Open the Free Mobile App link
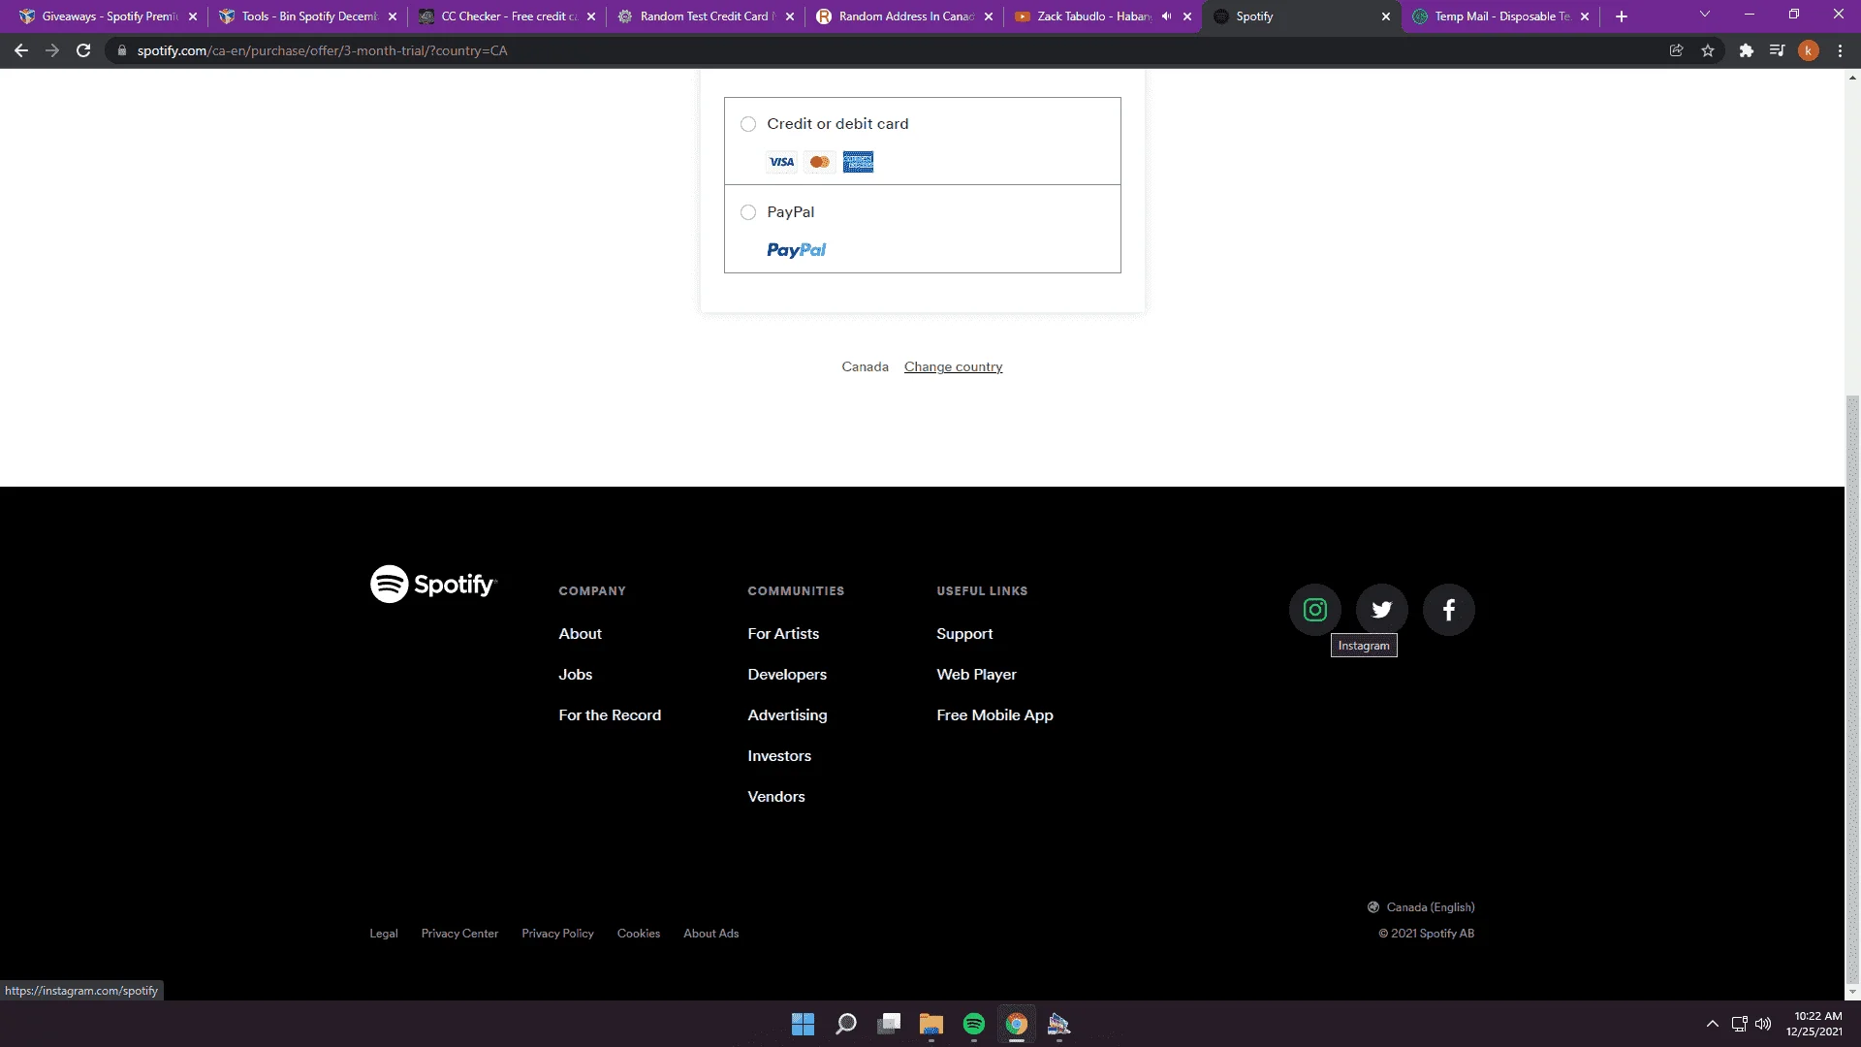The width and height of the screenshot is (1861, 1047). coord(994,715)
